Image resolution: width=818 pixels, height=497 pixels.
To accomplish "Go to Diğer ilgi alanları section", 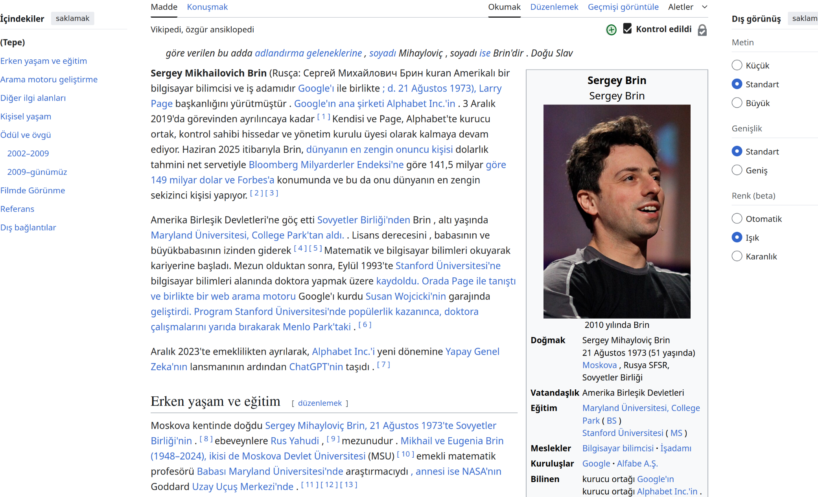I will coord(33,98).
